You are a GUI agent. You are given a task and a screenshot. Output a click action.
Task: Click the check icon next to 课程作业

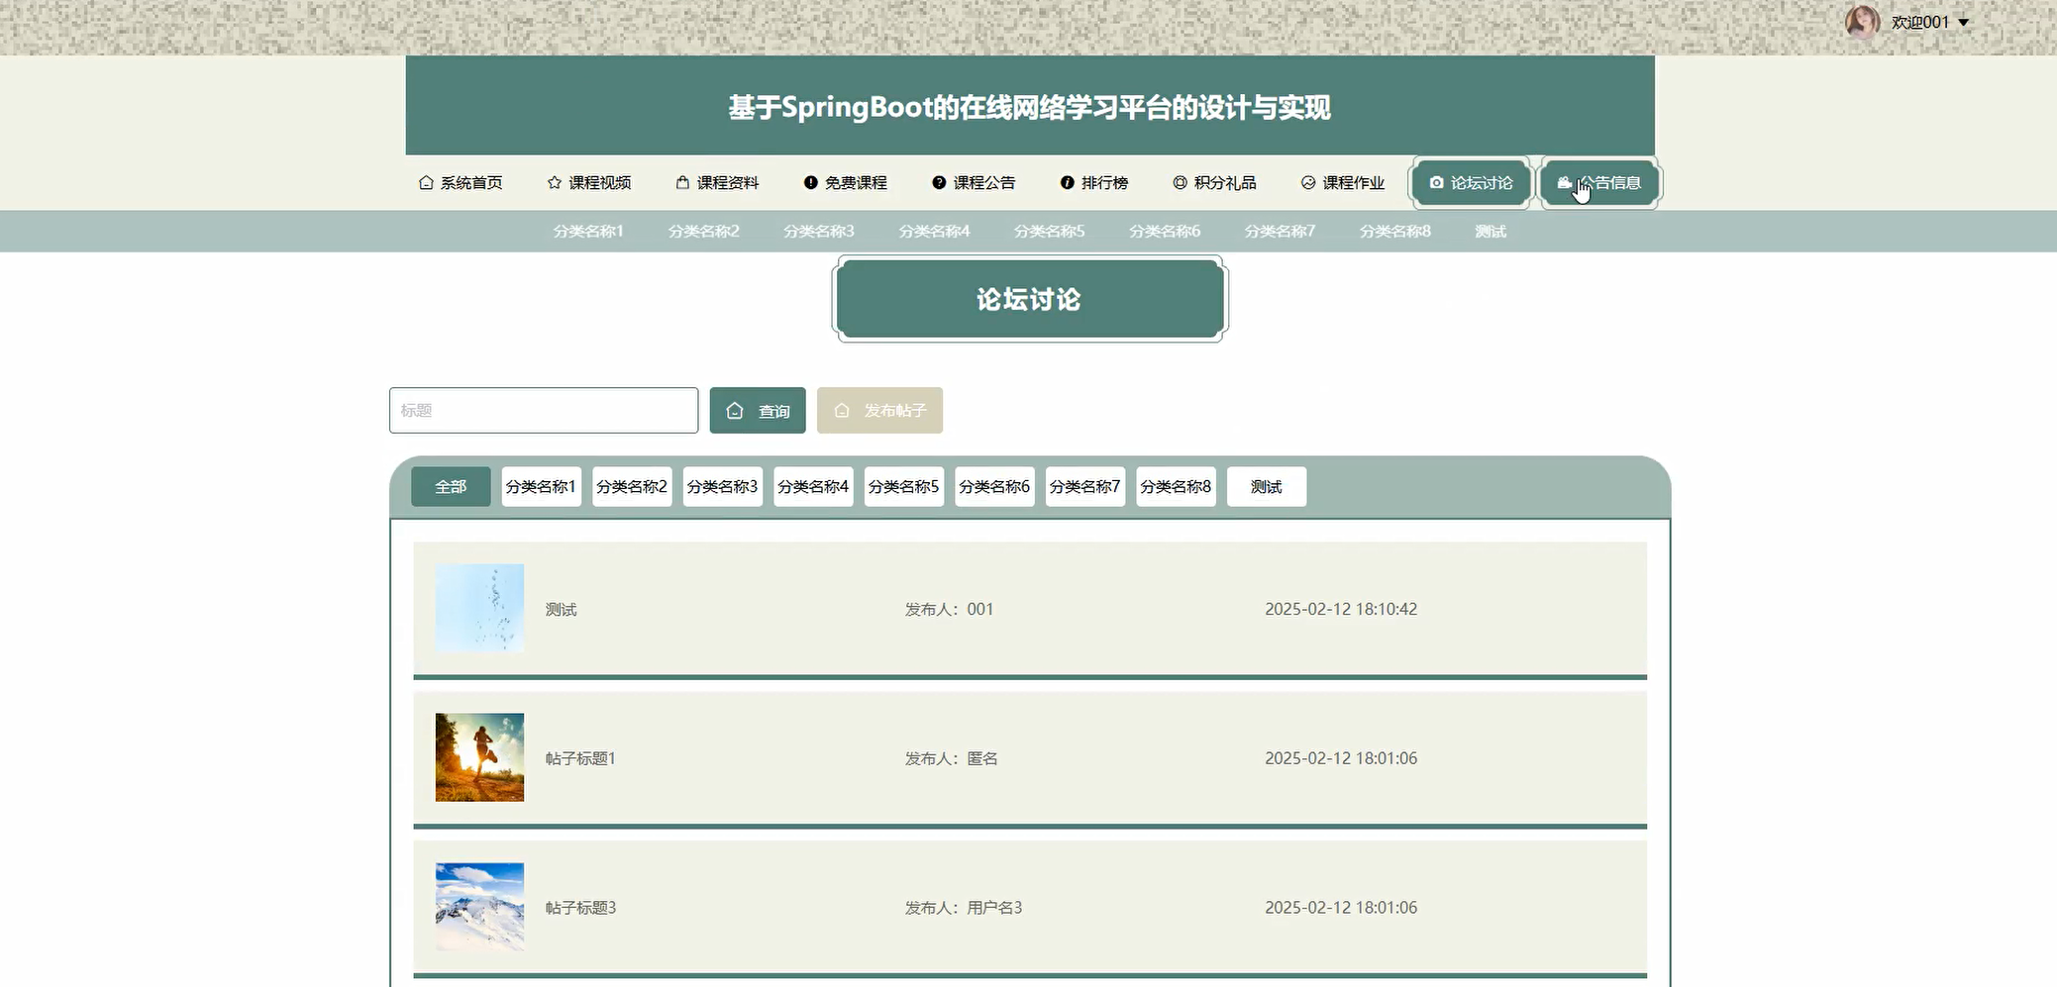tap(1307, 182)
